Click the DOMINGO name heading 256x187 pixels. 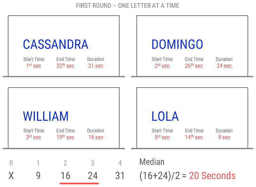tap(177, 45)
